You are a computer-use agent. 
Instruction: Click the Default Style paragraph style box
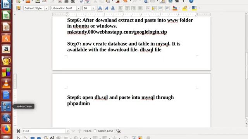coord(34,8)
